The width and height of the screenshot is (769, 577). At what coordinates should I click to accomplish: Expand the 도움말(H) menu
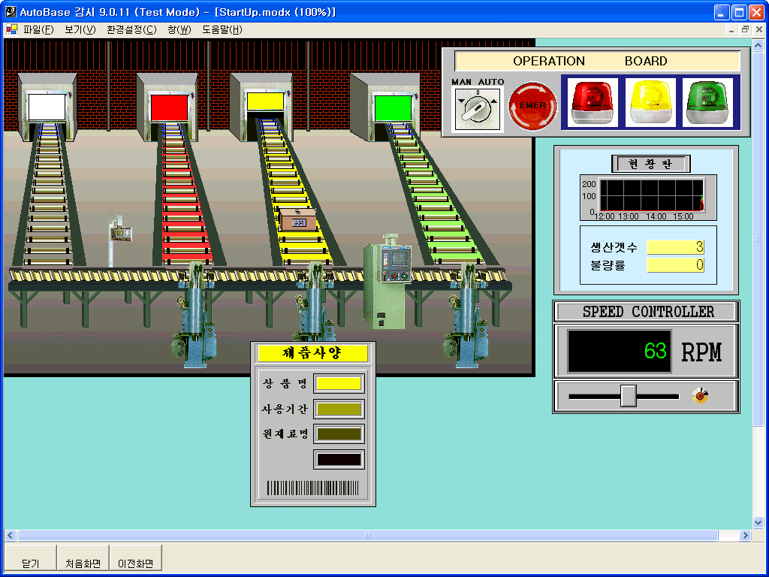point(222,30)
